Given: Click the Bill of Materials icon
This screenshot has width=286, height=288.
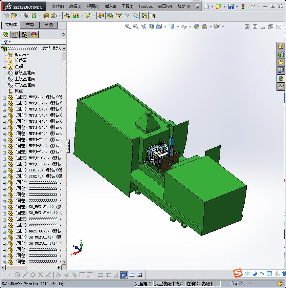Looking at the screenshot, I should click(x=110, y=16).
